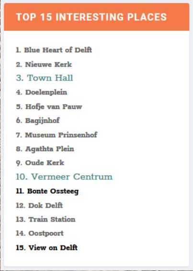Open View on Delft entry
193x271 pixels.
pyautogui.click(x=46, y=247)
